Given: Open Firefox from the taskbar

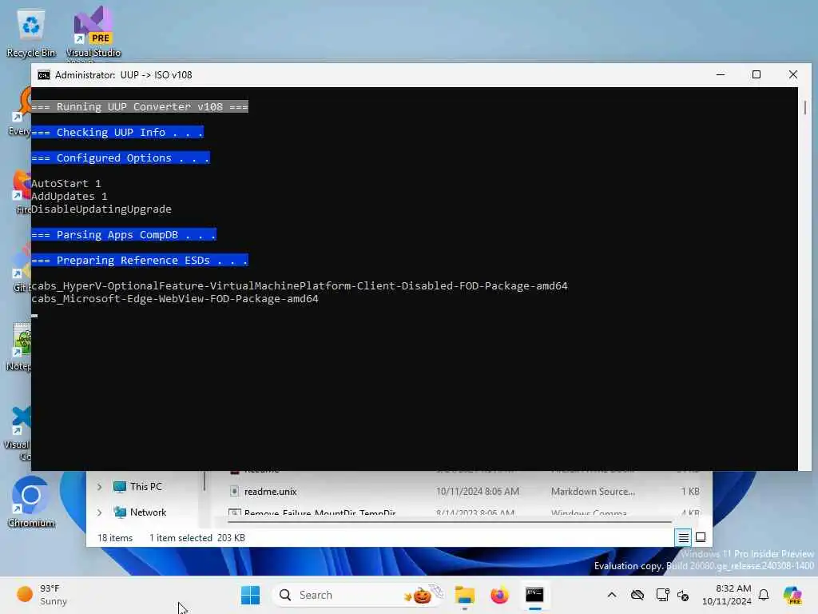Looking at the screenshot, I should (499, 595).
